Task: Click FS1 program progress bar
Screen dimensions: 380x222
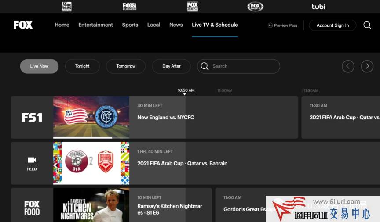Action: 91,138
